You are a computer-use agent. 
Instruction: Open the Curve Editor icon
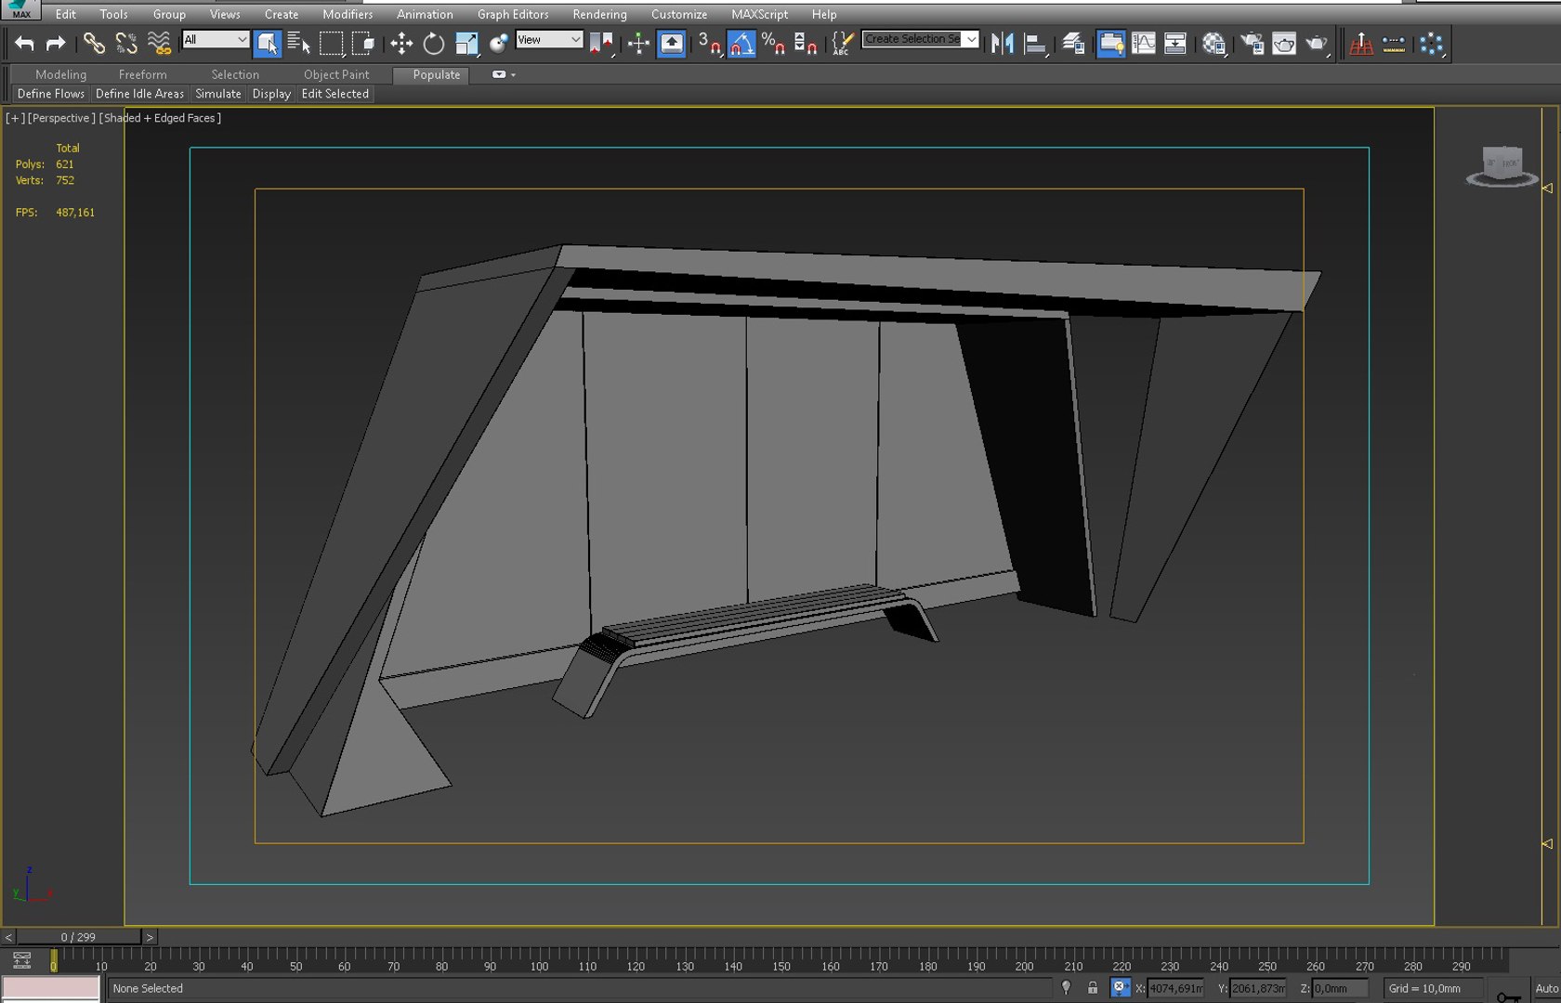pyautogui.click(x=1144, y=44)
